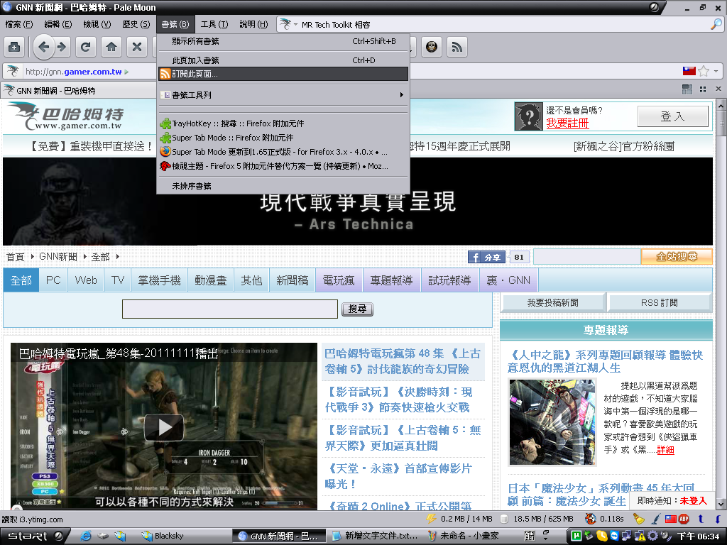Switch to the 動漫畫 news tab
This screenshot has width=727, height=545.
click(x=210, y=280)
